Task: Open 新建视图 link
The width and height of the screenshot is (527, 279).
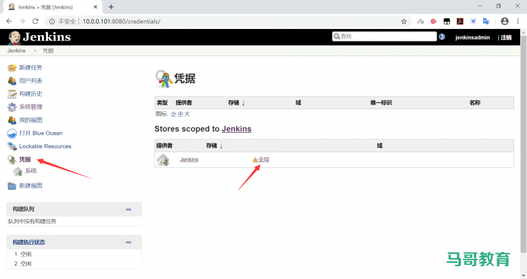Action: coord(30,185)
